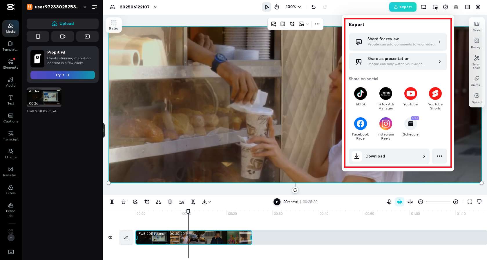Record a voiceover with microphone icon
Image resolution: width=487 pixels, height=260 pixels.
[389, 202]
